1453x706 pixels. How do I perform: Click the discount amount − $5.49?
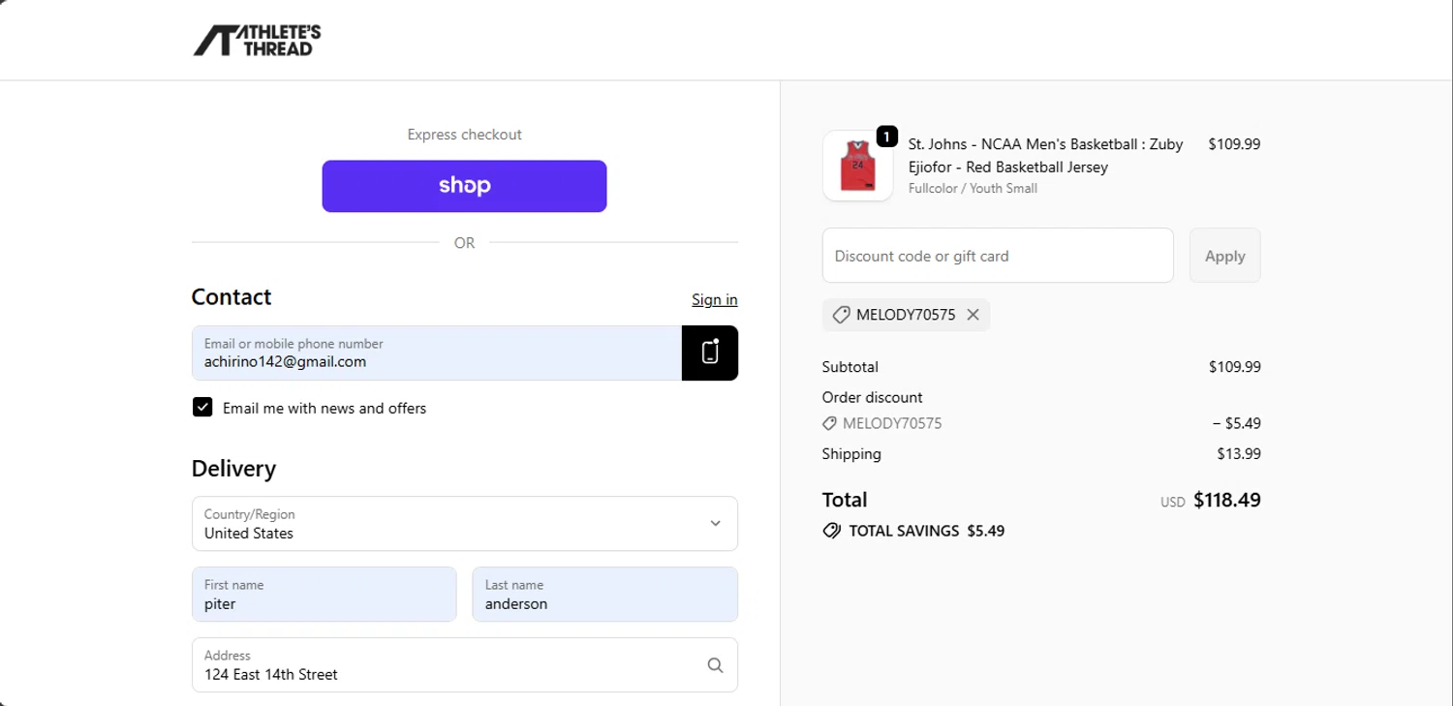point(1236,423)
